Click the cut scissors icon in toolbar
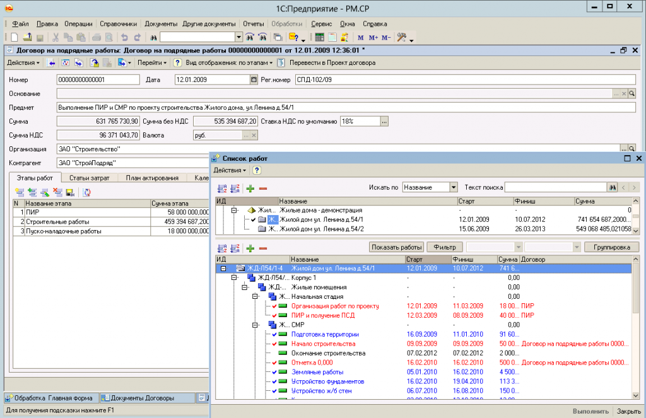The width and height of the screenshot is (646, 418). click(x=56, y=37)
